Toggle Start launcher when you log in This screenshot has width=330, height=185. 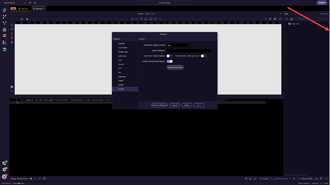(x=204, y=56)
